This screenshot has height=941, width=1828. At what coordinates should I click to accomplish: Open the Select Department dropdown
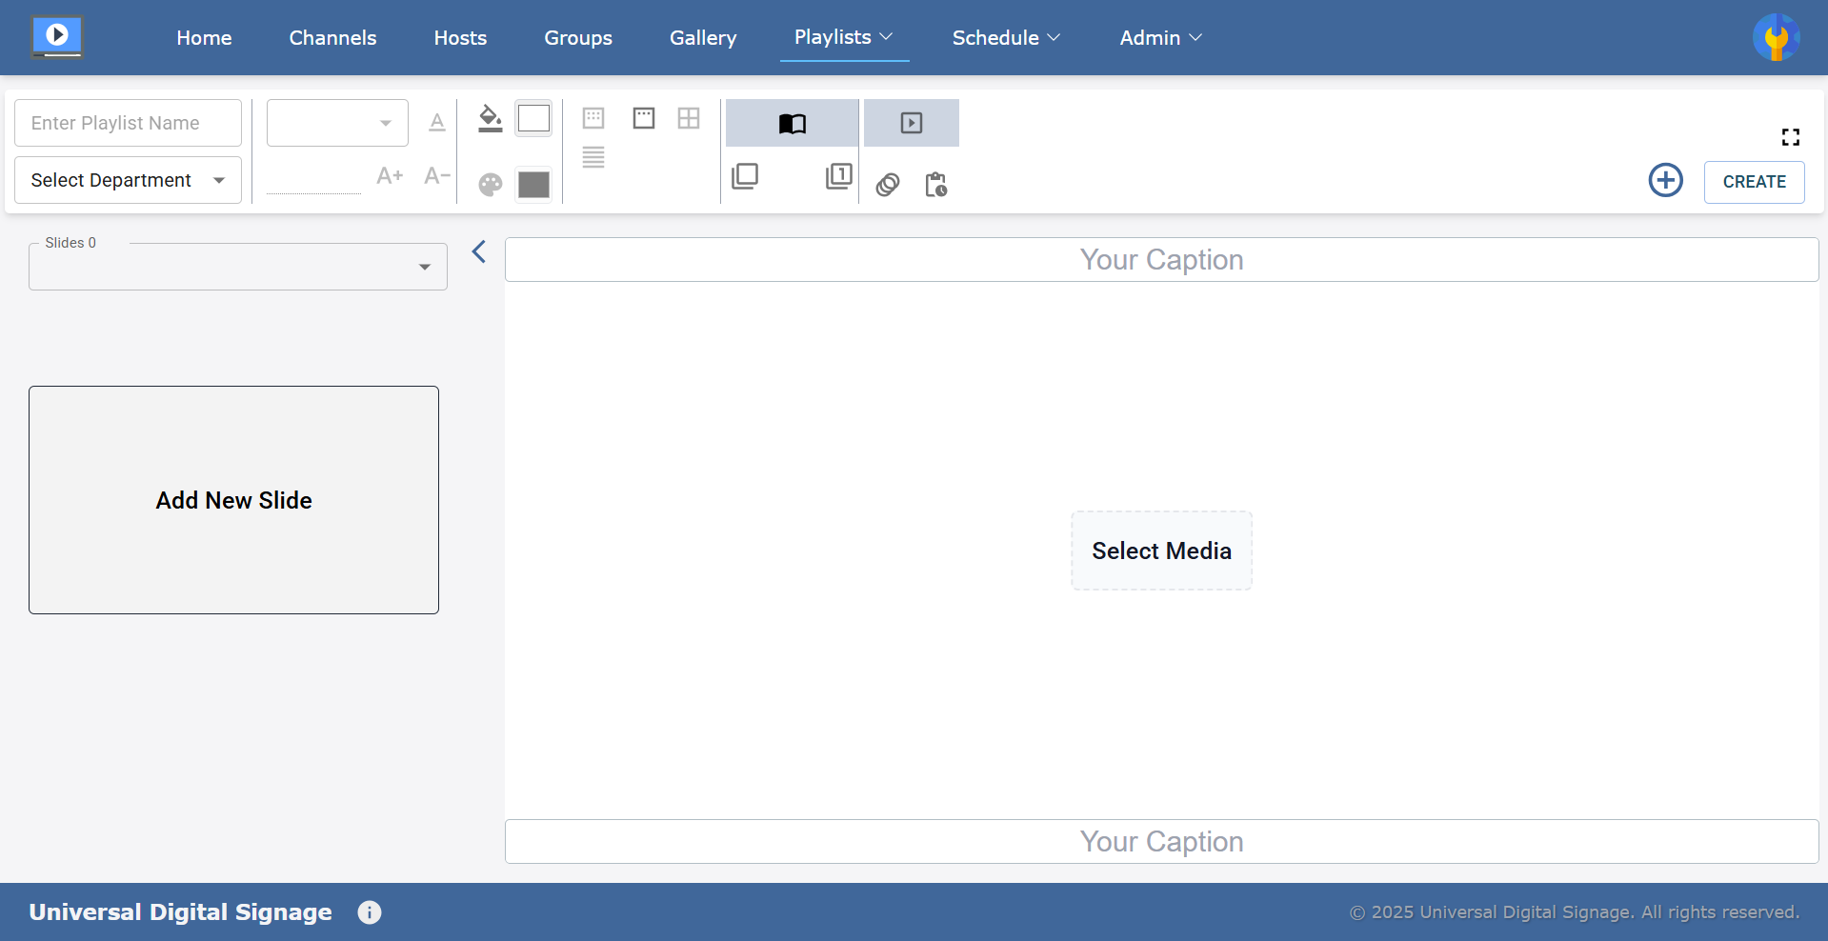tap(128, 180)
